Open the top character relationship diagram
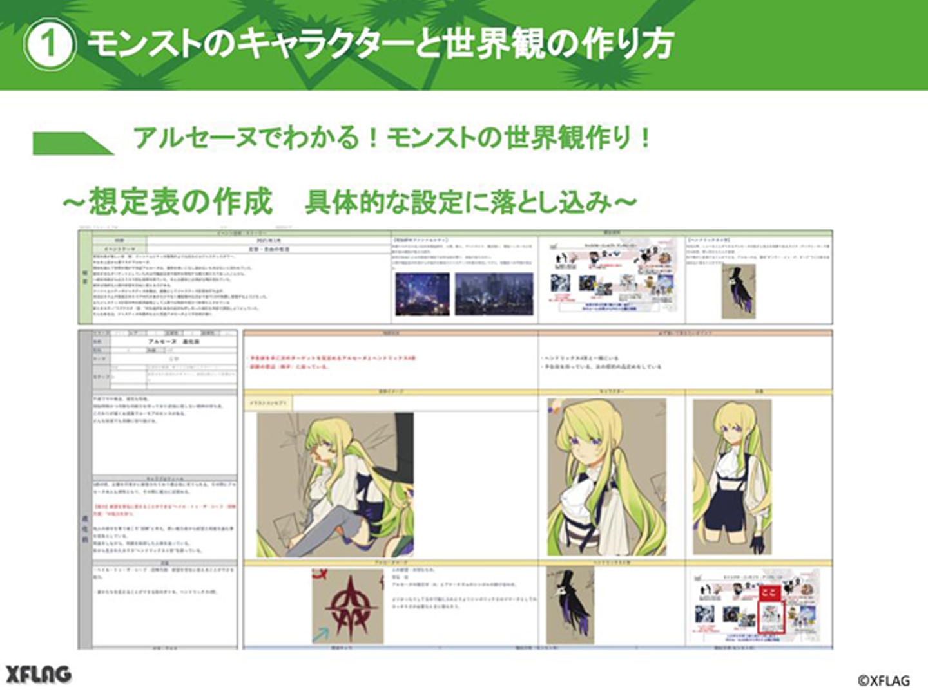The height and width of the screenshot is (692, 928). 612,276
